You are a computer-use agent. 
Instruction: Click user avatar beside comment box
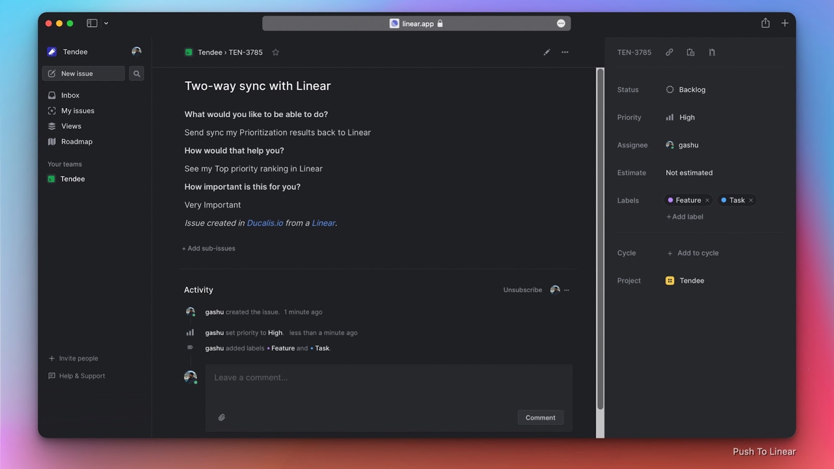click(190, 377)
